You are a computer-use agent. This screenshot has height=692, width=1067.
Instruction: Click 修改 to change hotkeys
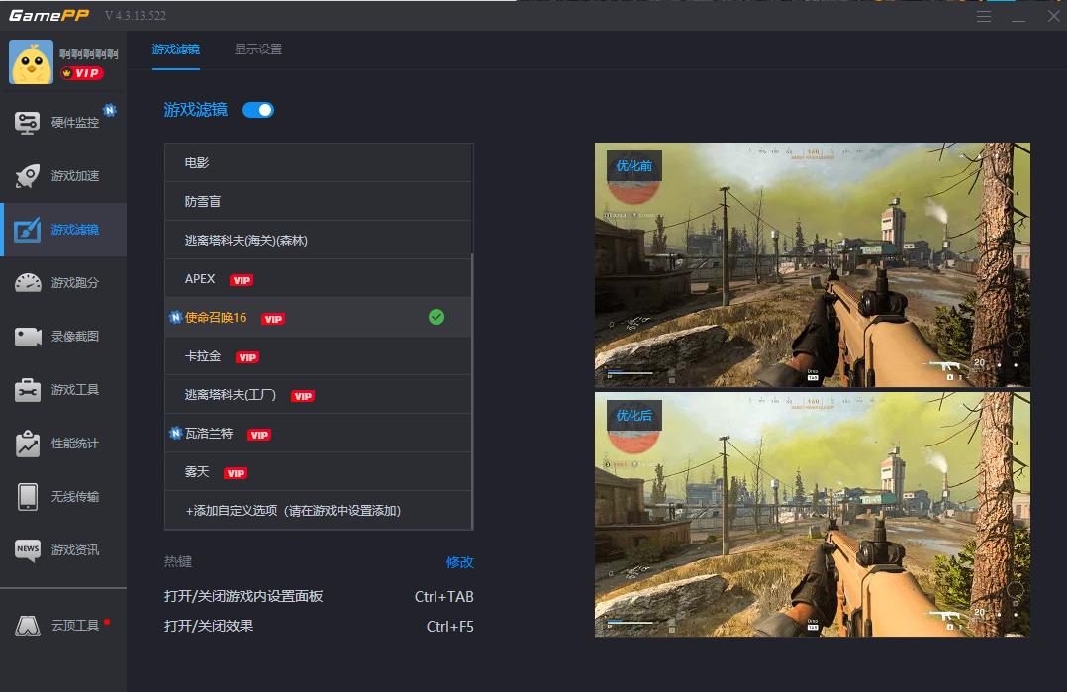[460, 562]
